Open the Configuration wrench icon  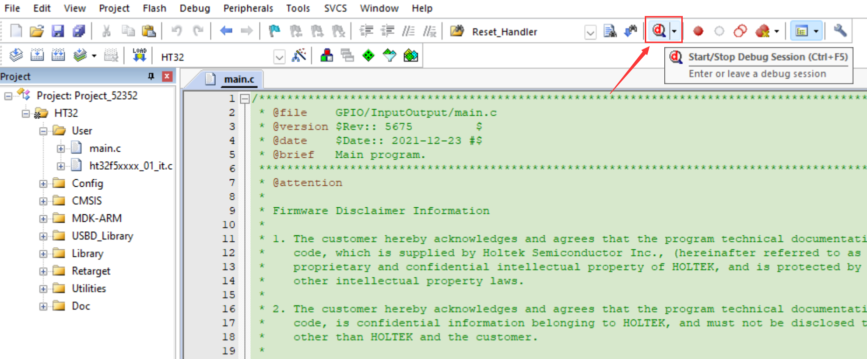tap(840, 31)
